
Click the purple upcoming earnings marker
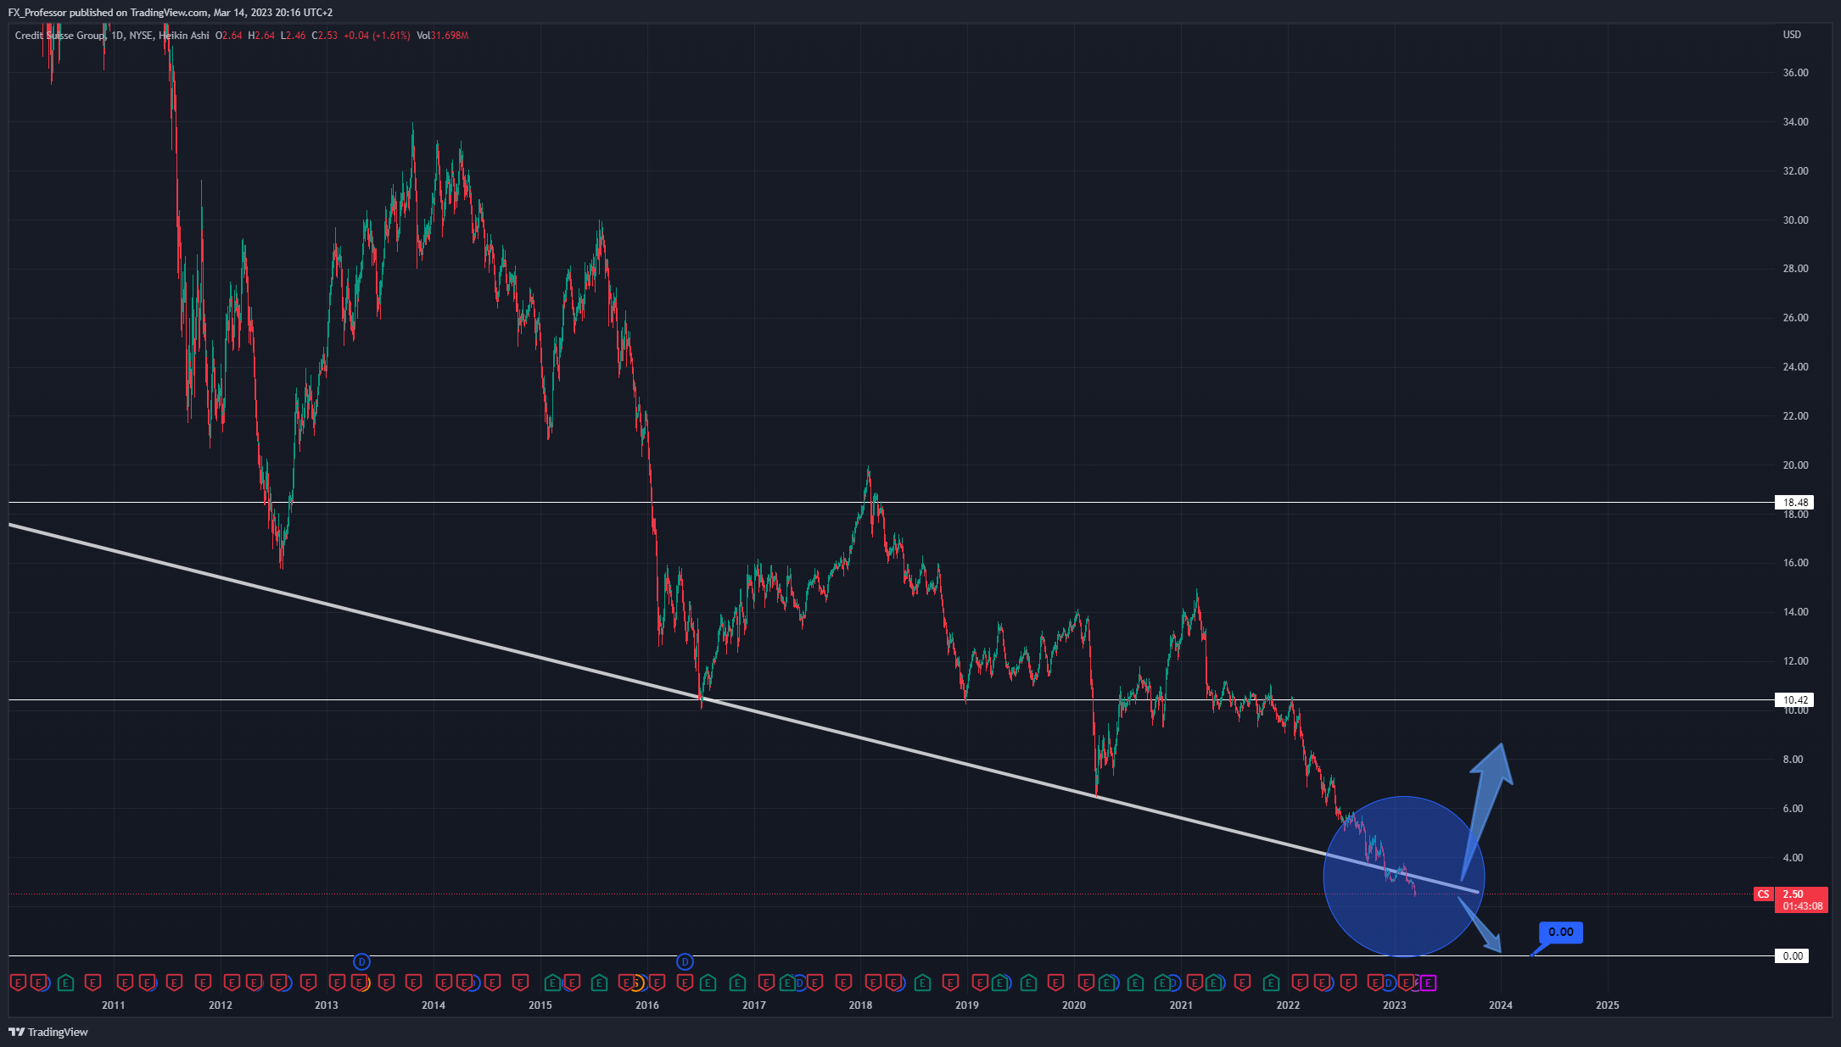(1429, 983)
